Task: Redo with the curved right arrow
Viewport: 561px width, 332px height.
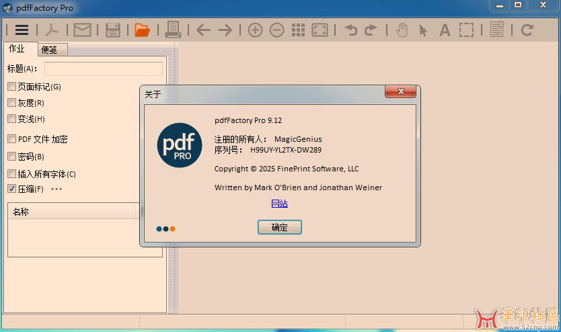Action: (371, 30)
